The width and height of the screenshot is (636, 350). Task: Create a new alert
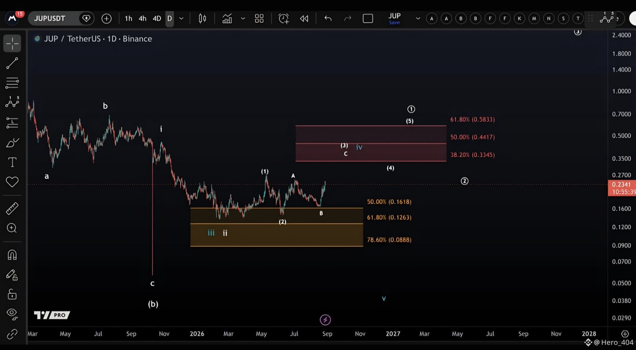click(284, 19)
